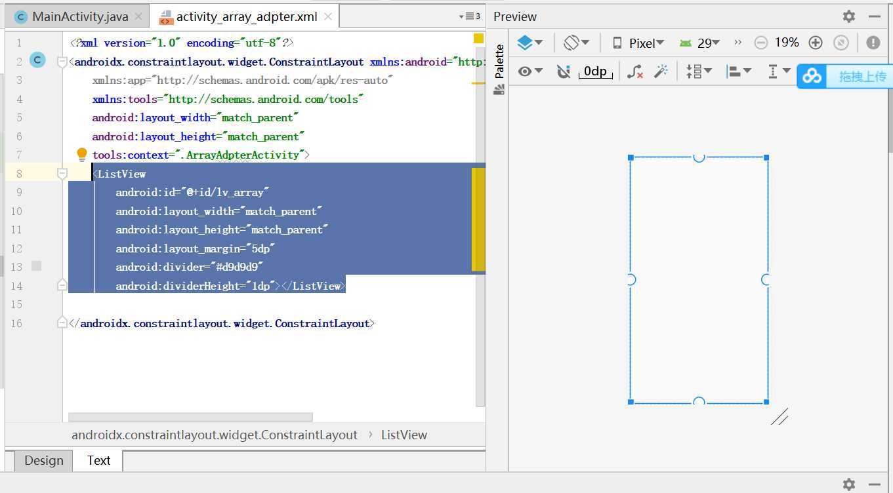Click the related class gutter icon
The image size is (893, 493).
38,60
